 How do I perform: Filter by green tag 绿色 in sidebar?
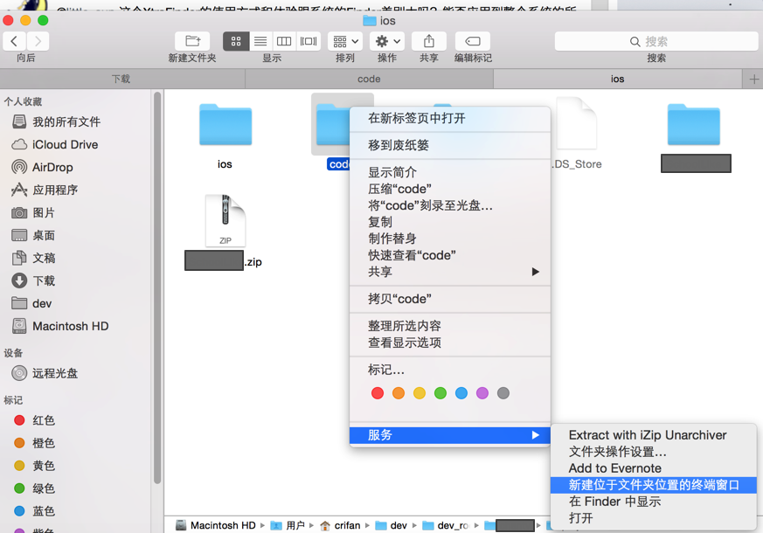(x=44, y=488)
